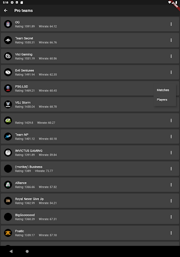Screen dimensions: 180x257
Task: Open the OG team logo
Action: coord(8,24)
